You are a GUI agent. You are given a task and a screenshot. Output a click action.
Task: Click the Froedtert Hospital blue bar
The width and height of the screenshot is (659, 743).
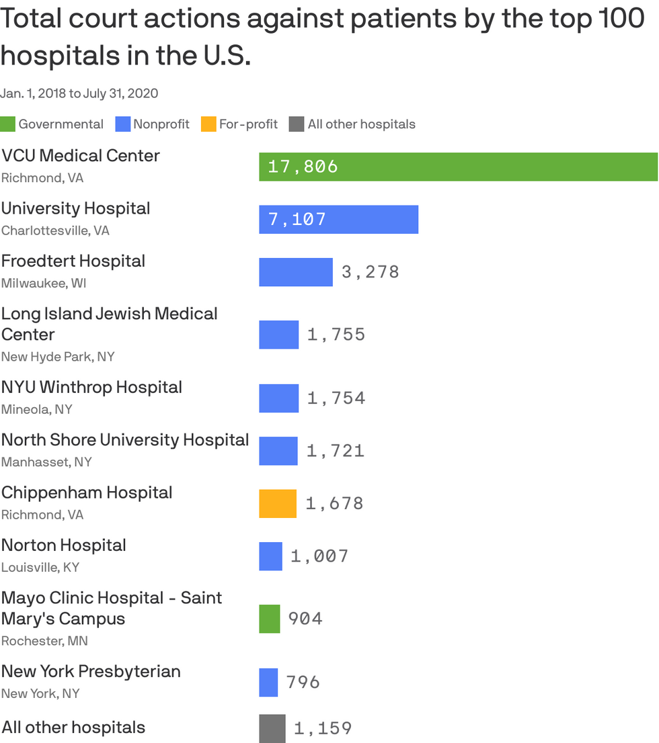coord(296,272)
